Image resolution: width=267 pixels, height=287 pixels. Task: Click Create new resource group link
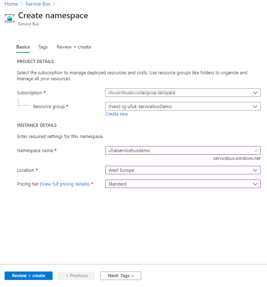pyautogui.click(x=117, y=114)
